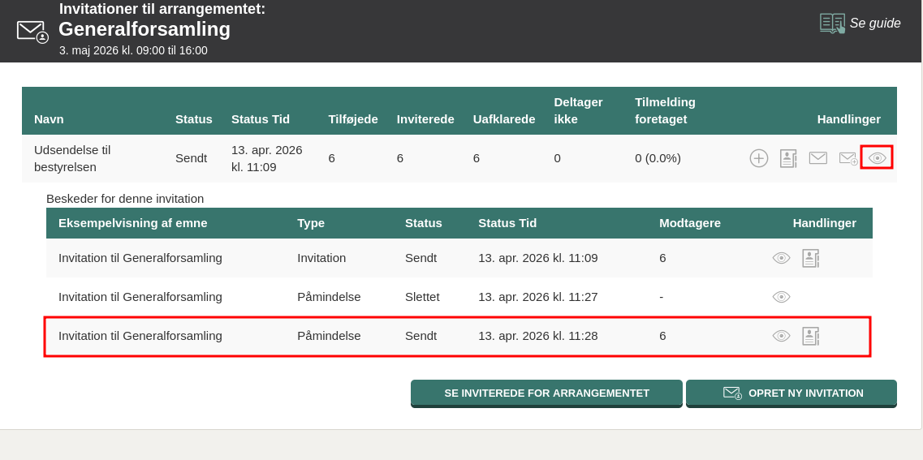Screen dimensions: 923x460
Task: Preview the Påmindelse sent at 11:28
Action: [x=781, y=336]
